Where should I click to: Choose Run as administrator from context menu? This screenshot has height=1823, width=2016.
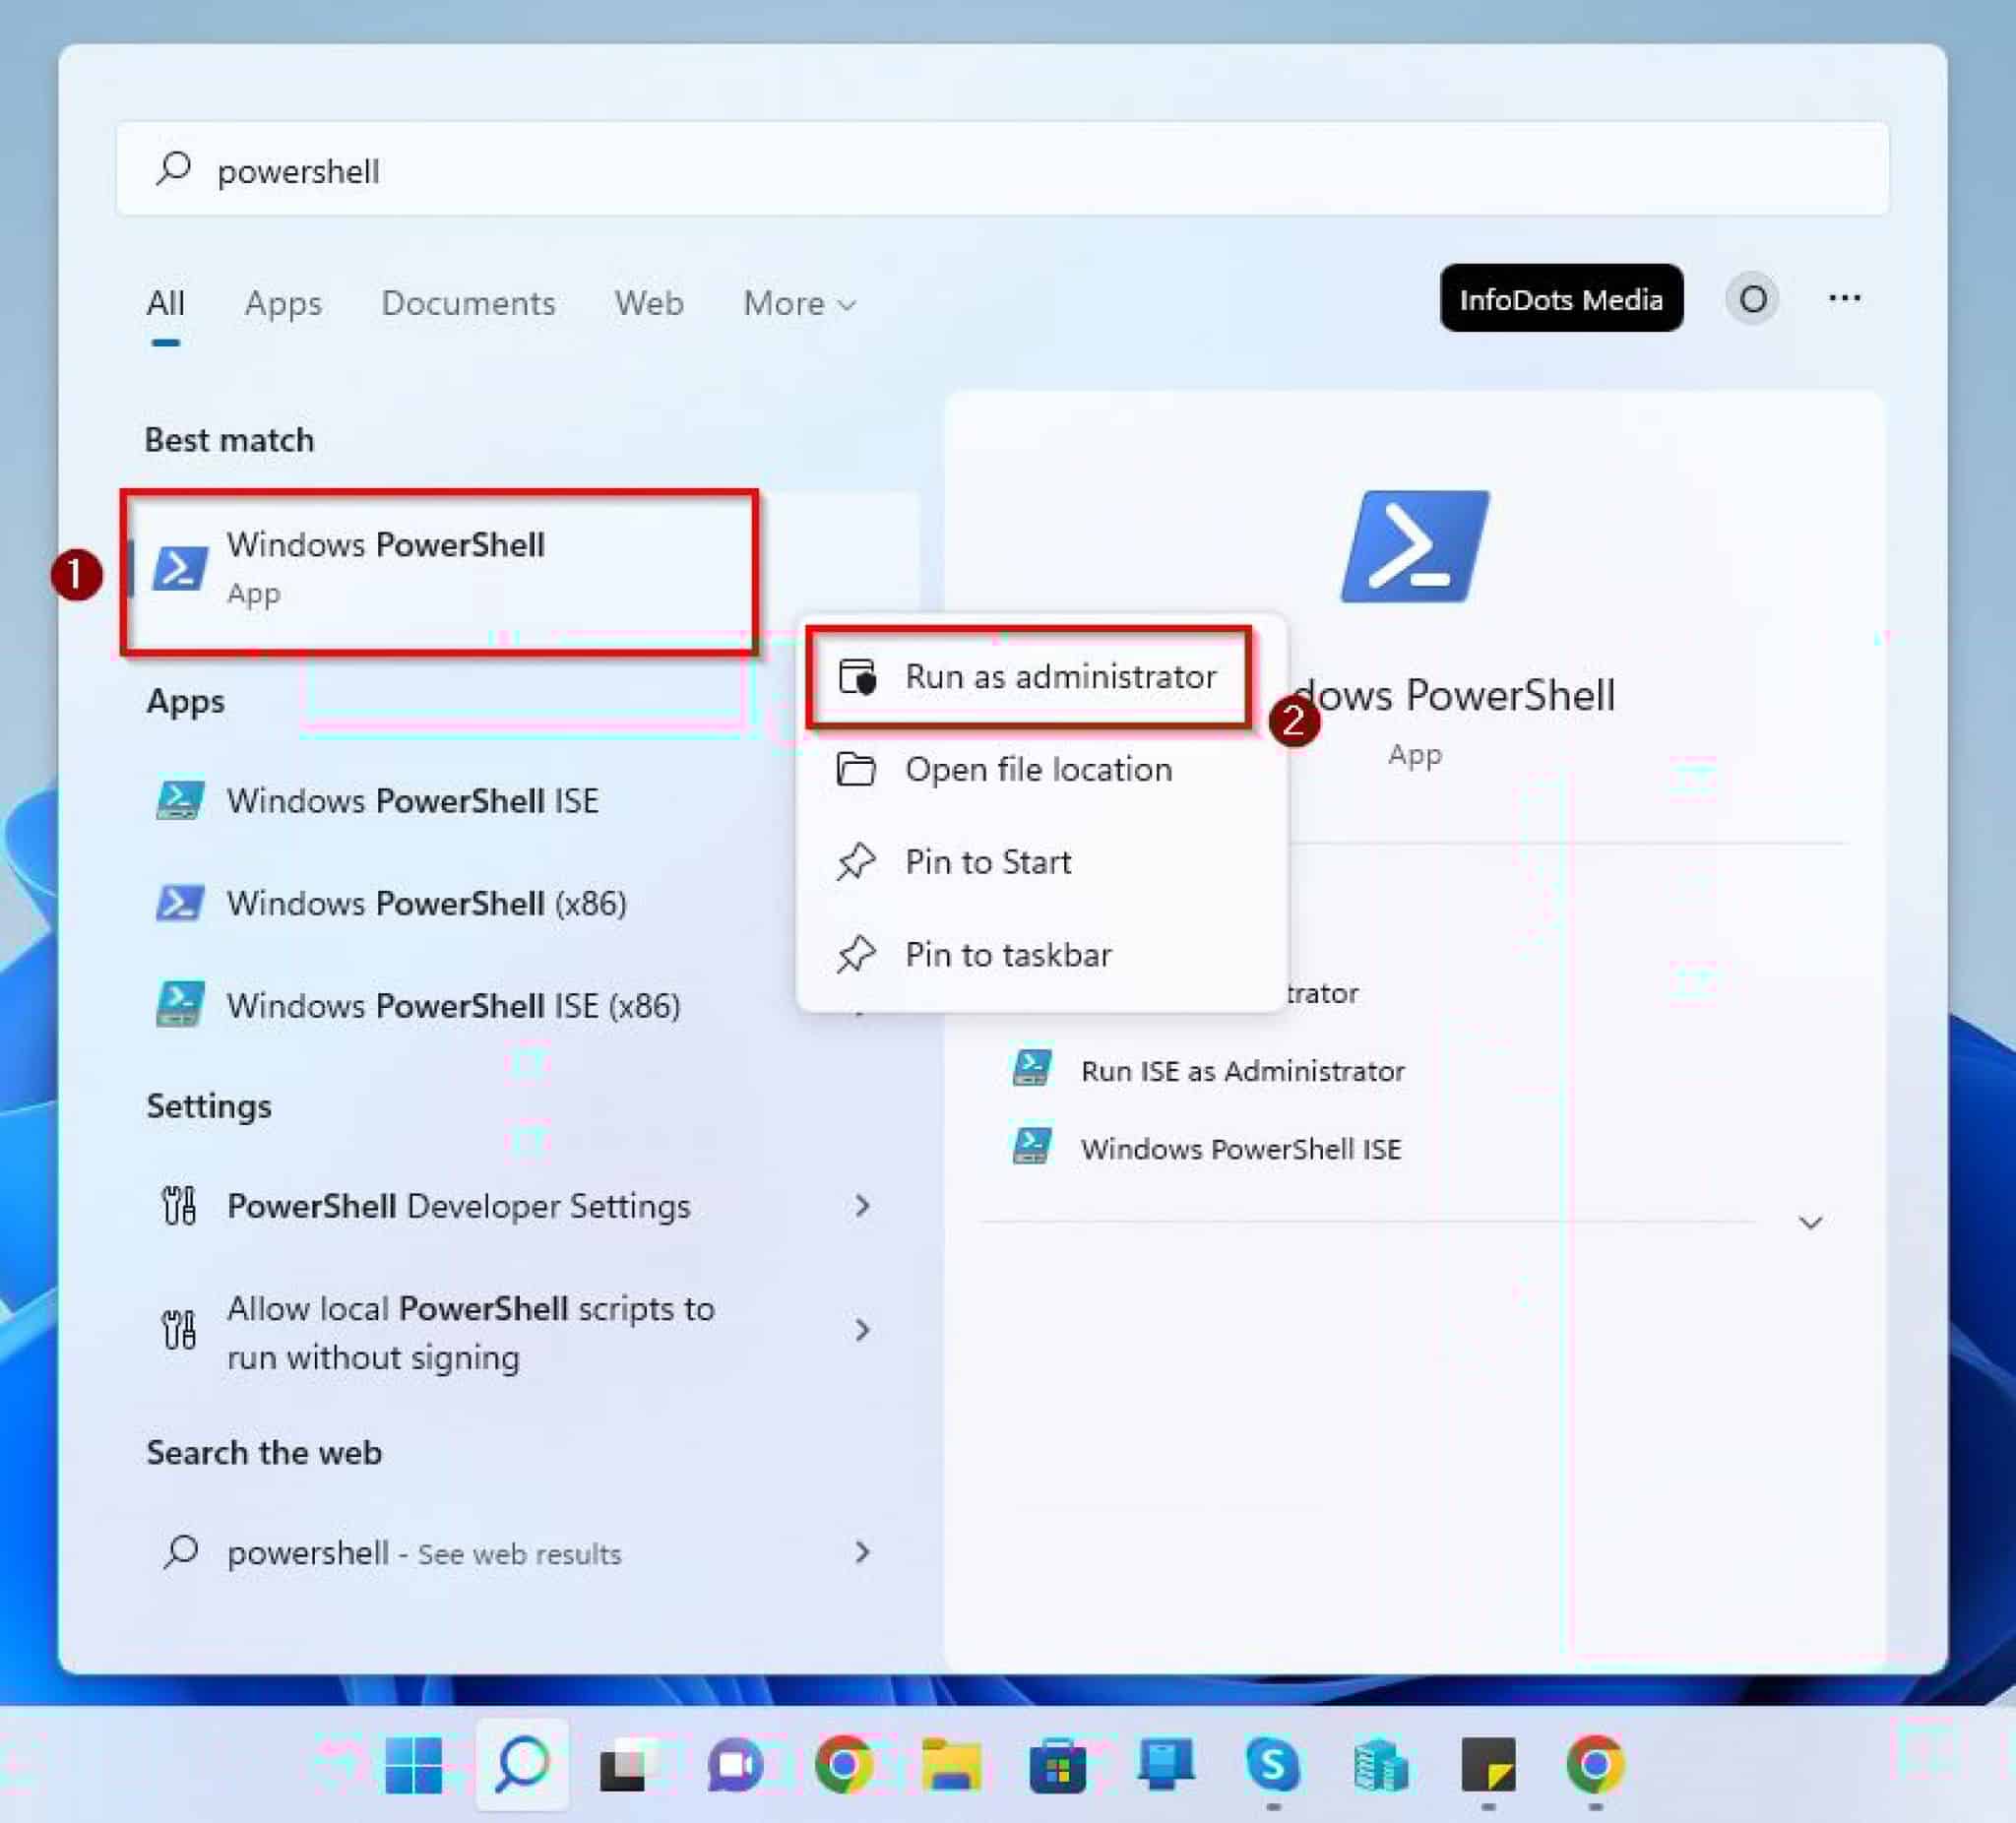(x=1060, y=676)
